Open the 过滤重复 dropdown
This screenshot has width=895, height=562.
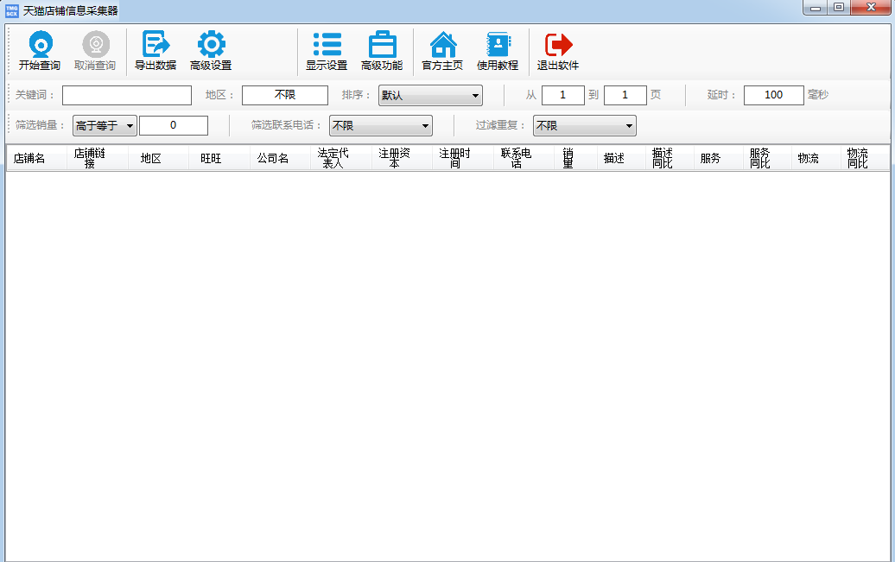(585, 125)
